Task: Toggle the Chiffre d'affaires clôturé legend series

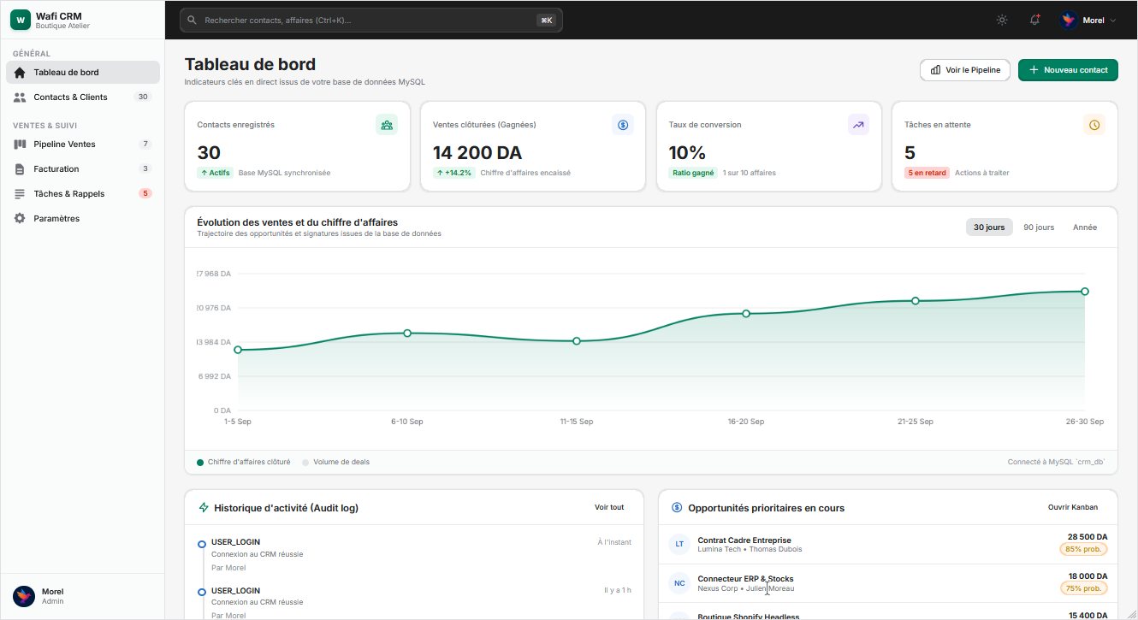Action: point(244,462)
